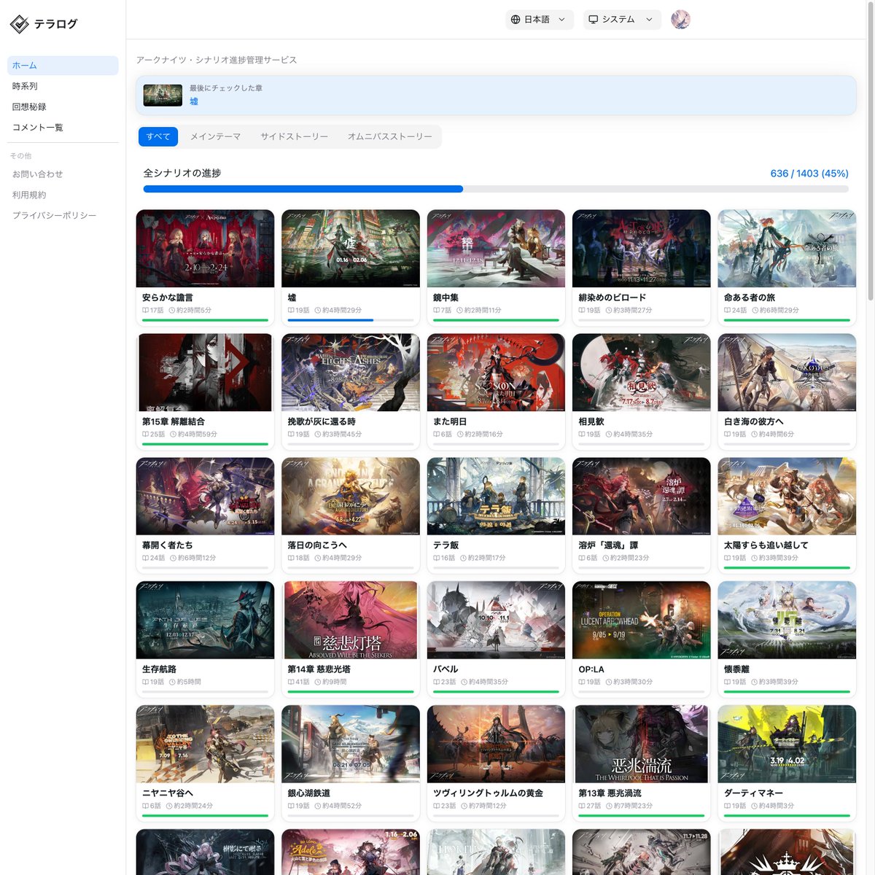Switch to the サイドストーリー tab
875x875 pixels.
[294, 136]
